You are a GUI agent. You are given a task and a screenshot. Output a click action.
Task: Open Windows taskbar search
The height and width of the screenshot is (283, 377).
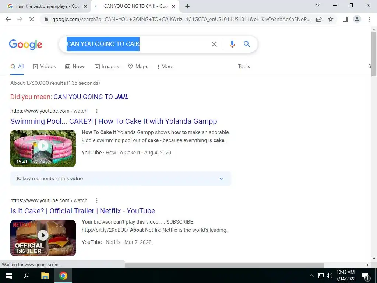point(27,276)
